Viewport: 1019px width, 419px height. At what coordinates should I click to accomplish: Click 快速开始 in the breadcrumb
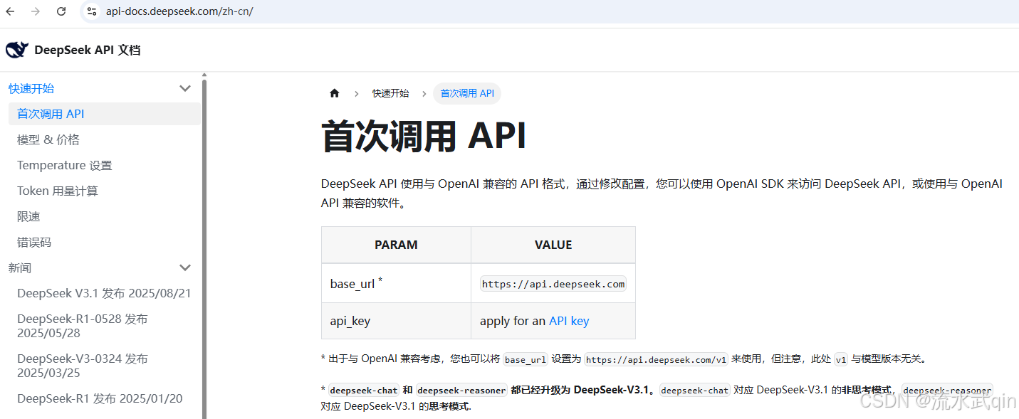point(390,93)
